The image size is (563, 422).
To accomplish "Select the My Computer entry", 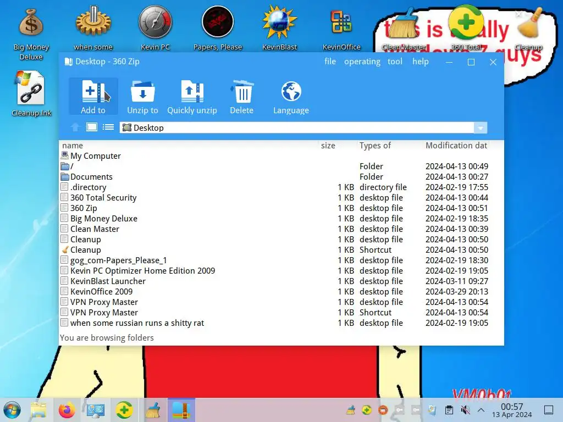I will pos(275,156).
